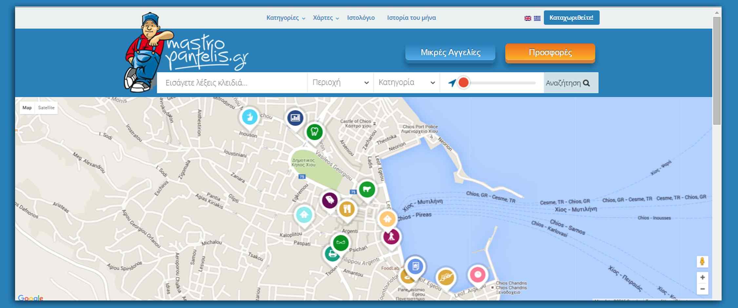Click the red distance slider handle
This screenshot has width=738, height=308.
[x=463, y=83]
